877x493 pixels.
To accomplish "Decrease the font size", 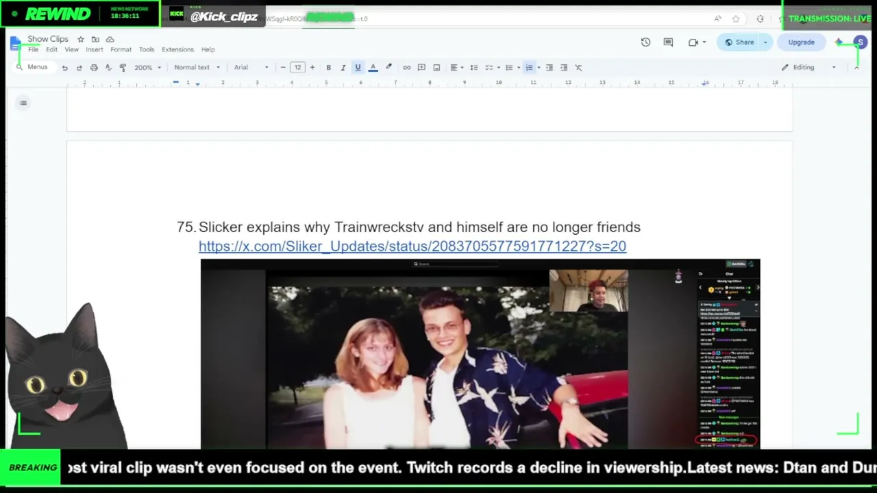I will (283, 68).
